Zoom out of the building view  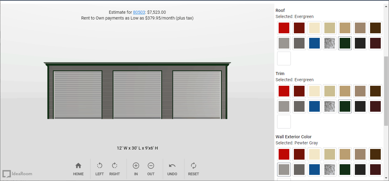151,169
